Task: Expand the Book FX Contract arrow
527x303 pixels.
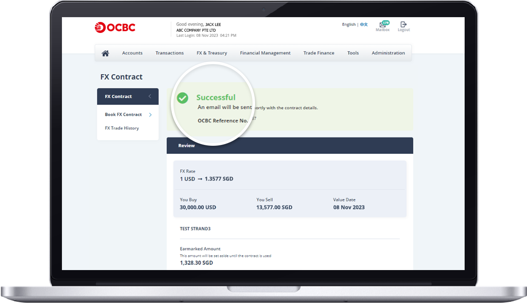Action: pyautogui.click(x=150, y=115)
